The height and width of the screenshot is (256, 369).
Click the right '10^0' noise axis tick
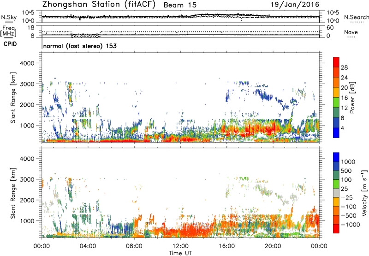(x=333, y=21)
